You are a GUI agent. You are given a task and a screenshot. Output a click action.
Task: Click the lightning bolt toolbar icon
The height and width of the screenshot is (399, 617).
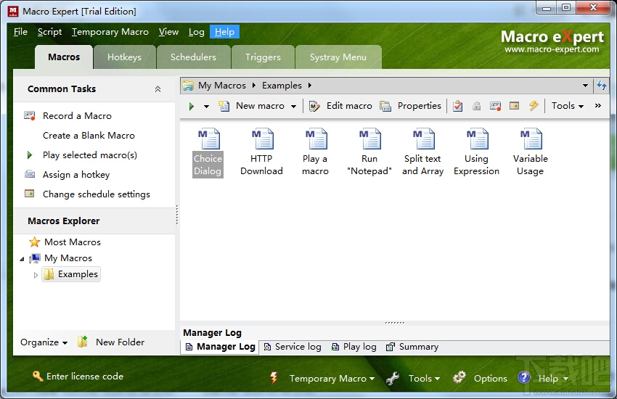(534, 106)
